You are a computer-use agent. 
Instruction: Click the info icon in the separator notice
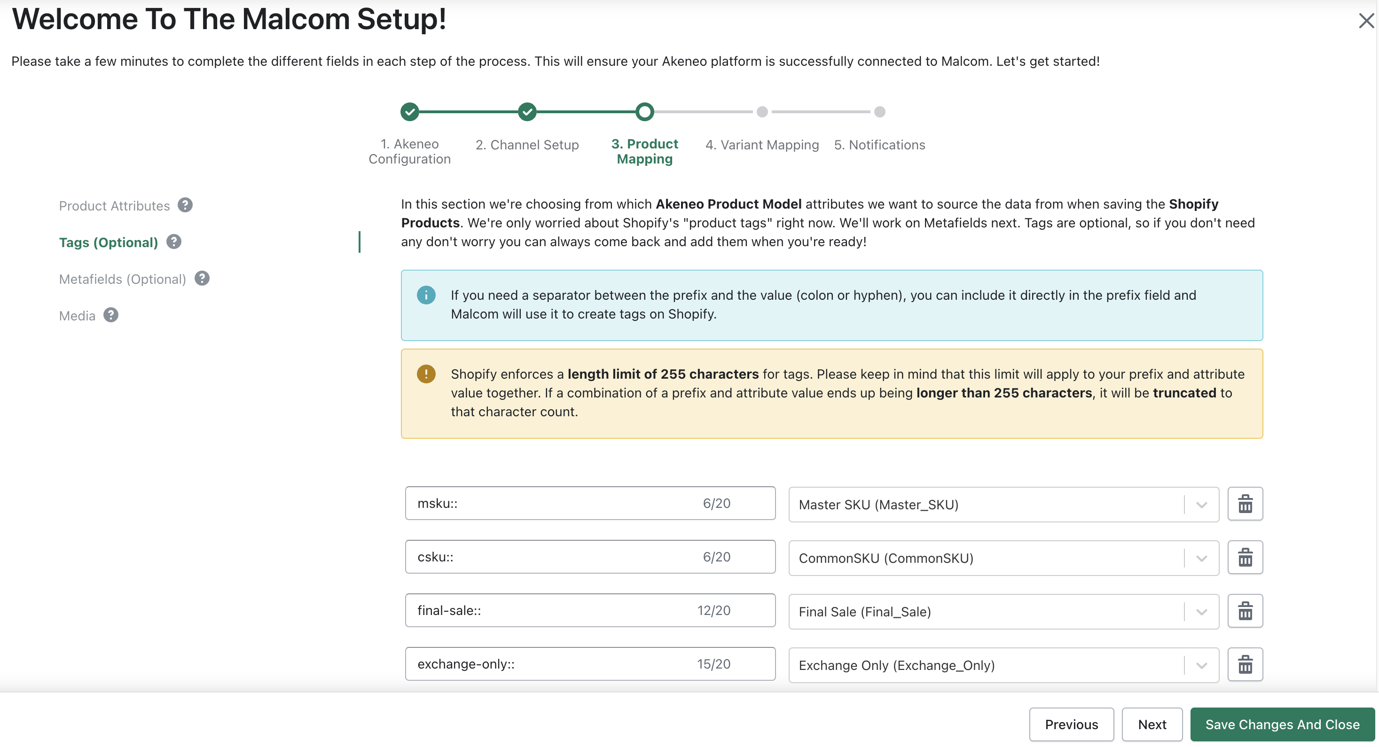(x=425, y=295)
